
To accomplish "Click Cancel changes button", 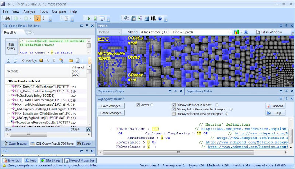I will pos(111,113).
